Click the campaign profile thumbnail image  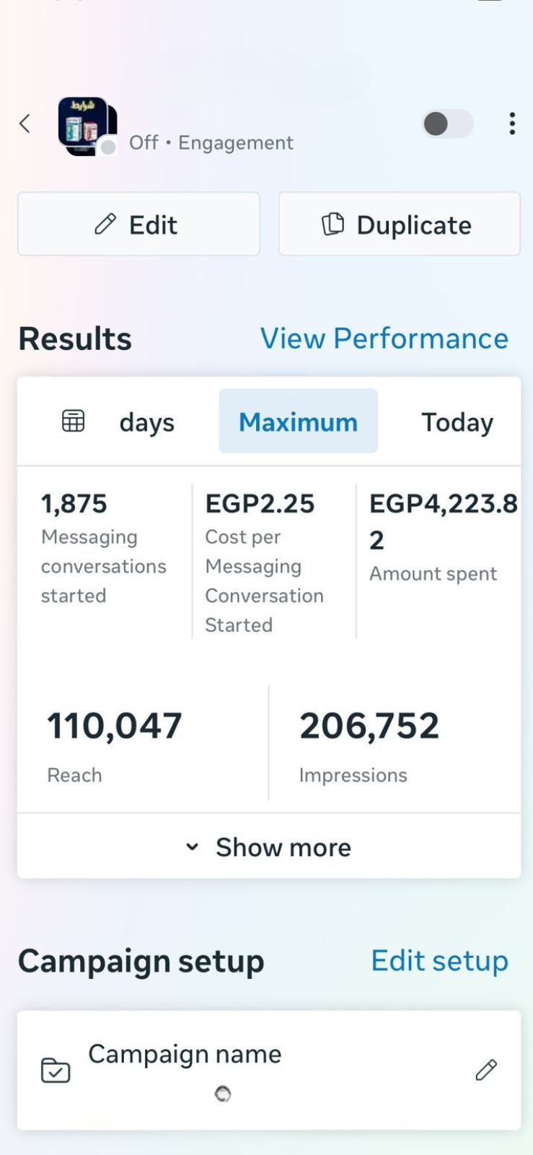(87, 126)
